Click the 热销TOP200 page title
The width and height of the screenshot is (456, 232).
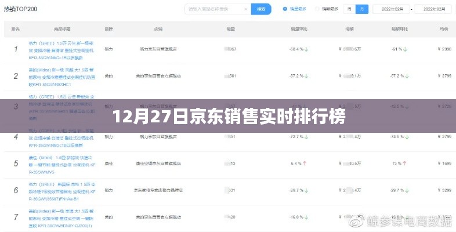click(21, 9)
